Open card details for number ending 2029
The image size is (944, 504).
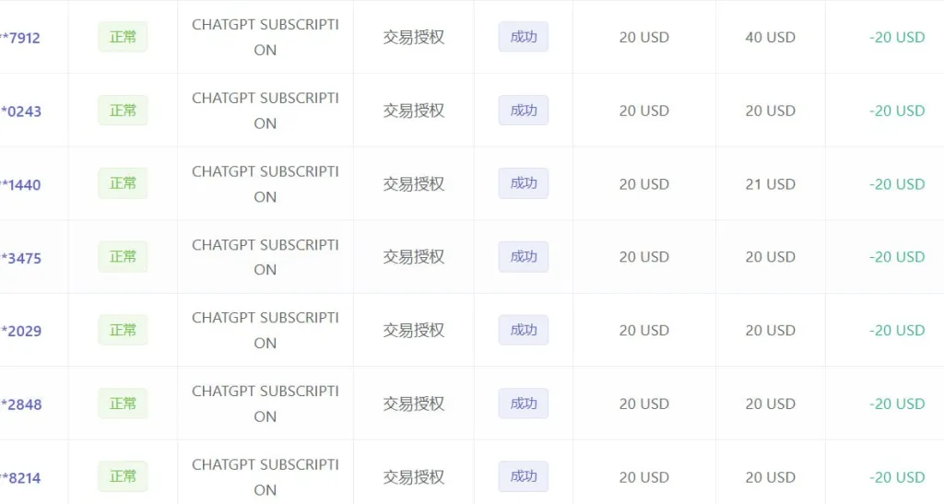point(21,331)
